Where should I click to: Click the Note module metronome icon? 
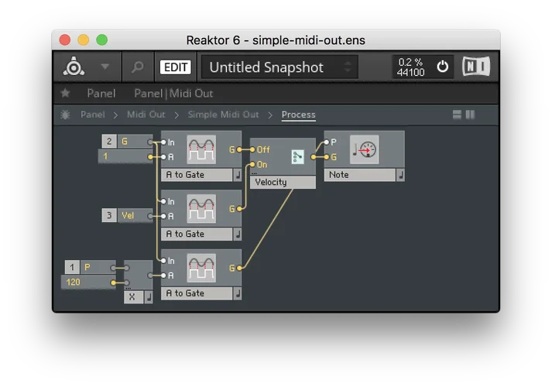point(365,149)
